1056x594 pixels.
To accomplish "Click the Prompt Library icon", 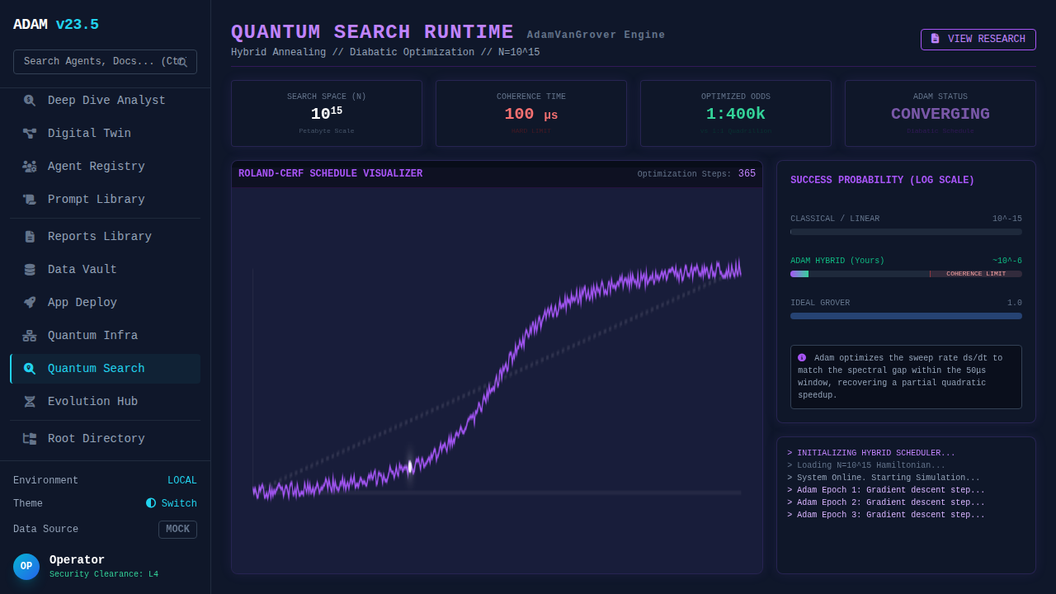I will point(30,200).
